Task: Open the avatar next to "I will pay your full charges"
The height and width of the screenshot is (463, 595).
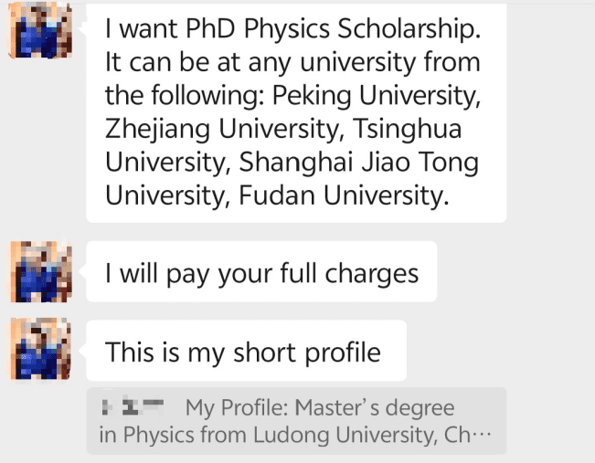Action: (x=38, y=272)
